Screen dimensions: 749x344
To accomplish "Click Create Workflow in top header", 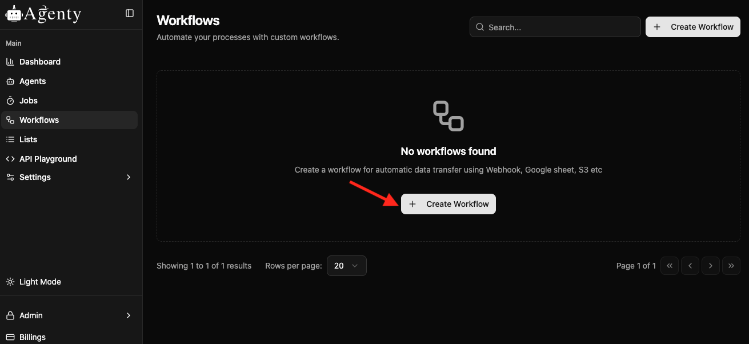I will point(692,27).
